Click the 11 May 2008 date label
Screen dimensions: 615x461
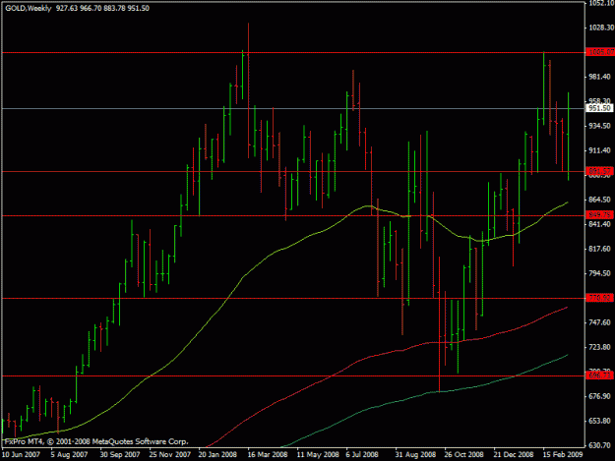tap(318, 455)
